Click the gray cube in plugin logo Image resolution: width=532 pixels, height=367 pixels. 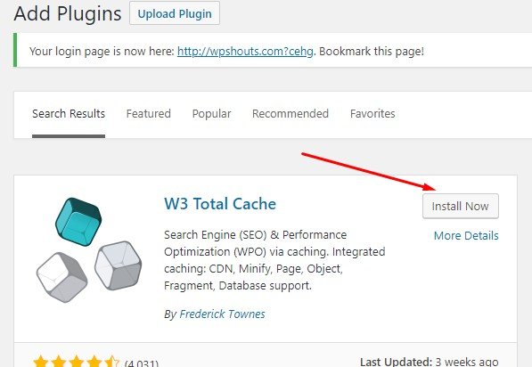pyautogui.click(x=118, y=265)
